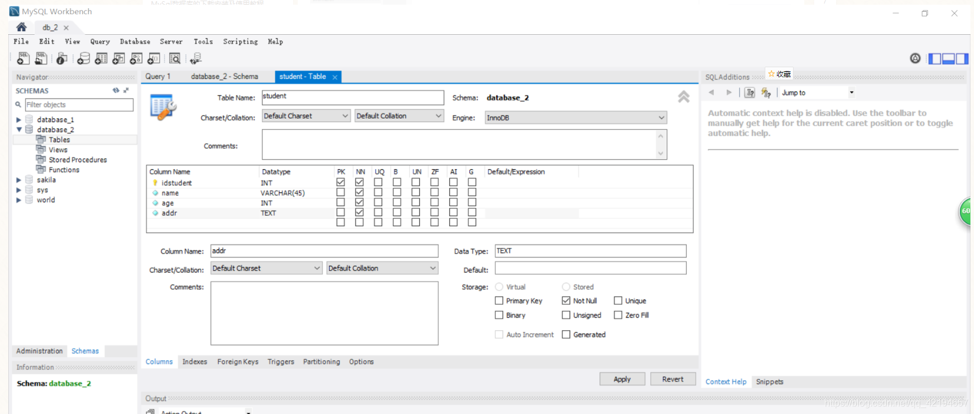Toggle PK checkbox for idstudent row
The height and width of the screenshot is (414, 974).
click(341, 182)
